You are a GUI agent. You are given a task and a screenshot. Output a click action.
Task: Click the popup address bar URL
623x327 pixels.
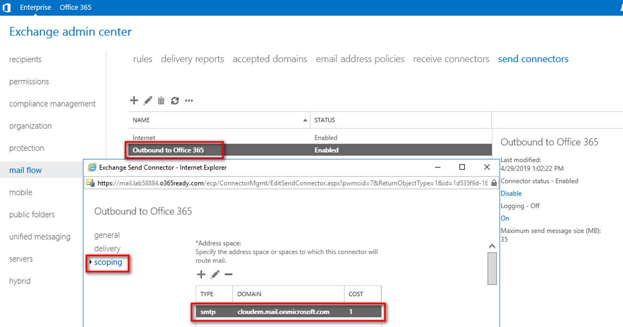tap(292, 183)
